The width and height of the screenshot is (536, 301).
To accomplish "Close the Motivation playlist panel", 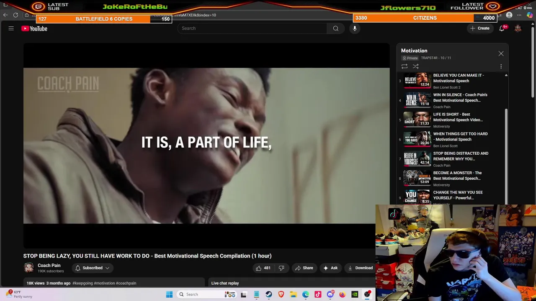I will click(501, 54).
